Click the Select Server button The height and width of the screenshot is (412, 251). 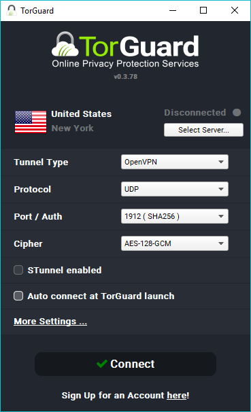pos(203,130)
